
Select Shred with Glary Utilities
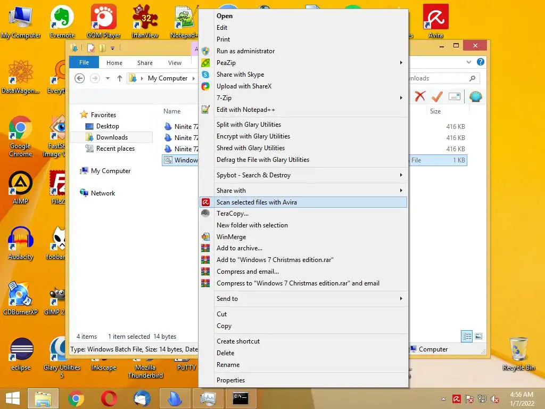coord(303,148)
